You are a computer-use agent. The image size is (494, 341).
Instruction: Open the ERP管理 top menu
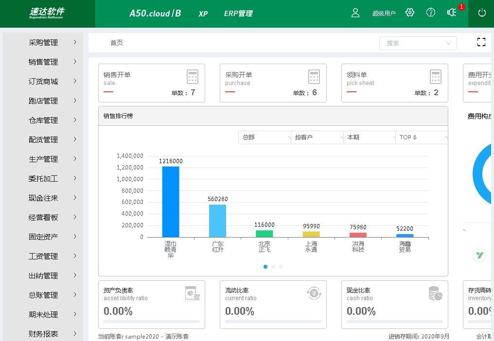click(x=238, y=14)
